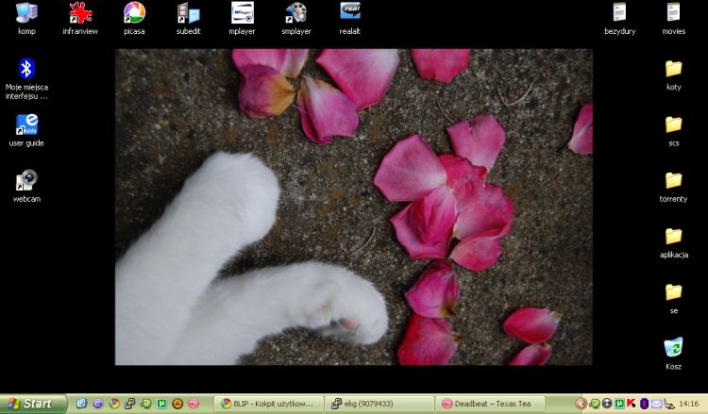
Task: Click the Start button
Action: click(33, 404)
